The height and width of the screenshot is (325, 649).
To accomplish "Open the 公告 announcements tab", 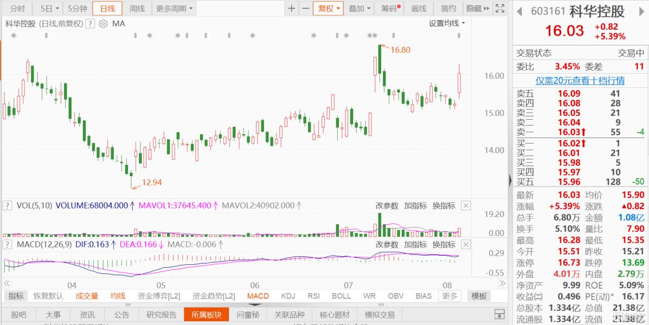I will tap(121, 315).
